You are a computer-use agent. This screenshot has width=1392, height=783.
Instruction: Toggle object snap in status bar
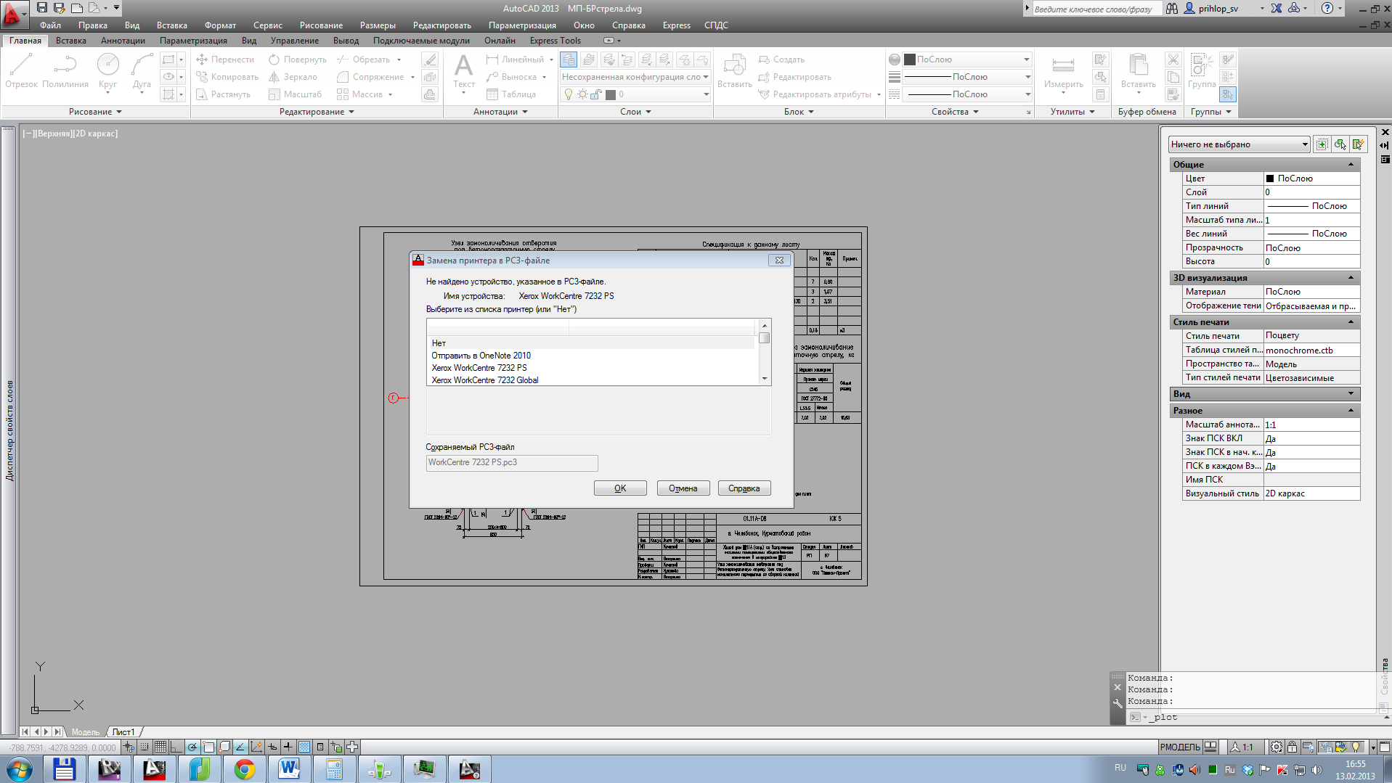pos(208,747)
